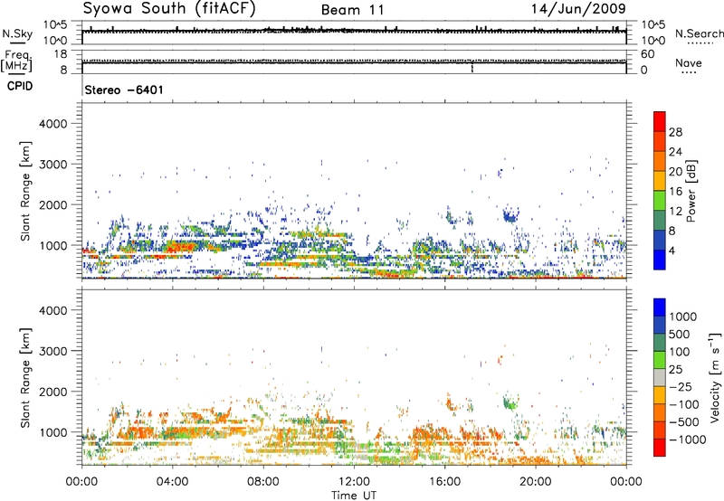The width and height of the screenshot is (724, 501).
Task: Click the solid line sample under N.Sky
Action: pyautogui.click(x=17, y=43)
